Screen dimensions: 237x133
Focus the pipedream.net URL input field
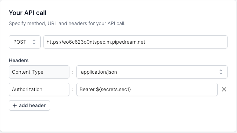click(135, 42)
